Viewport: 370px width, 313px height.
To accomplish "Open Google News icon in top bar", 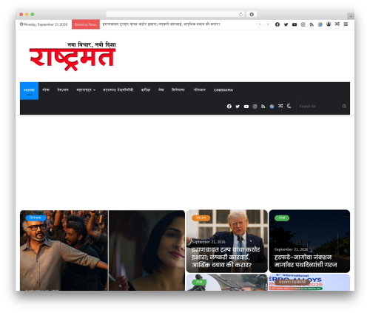I will 320,24.
